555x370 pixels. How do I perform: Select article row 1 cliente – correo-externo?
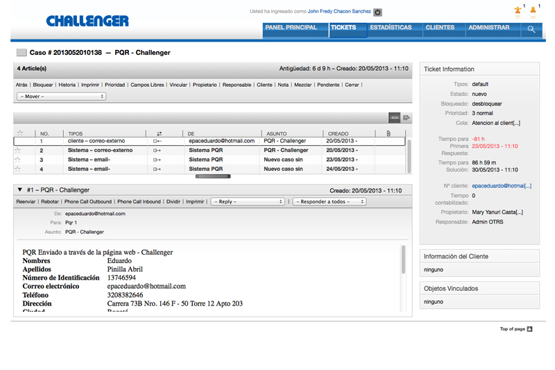click(x=210, y=141)
